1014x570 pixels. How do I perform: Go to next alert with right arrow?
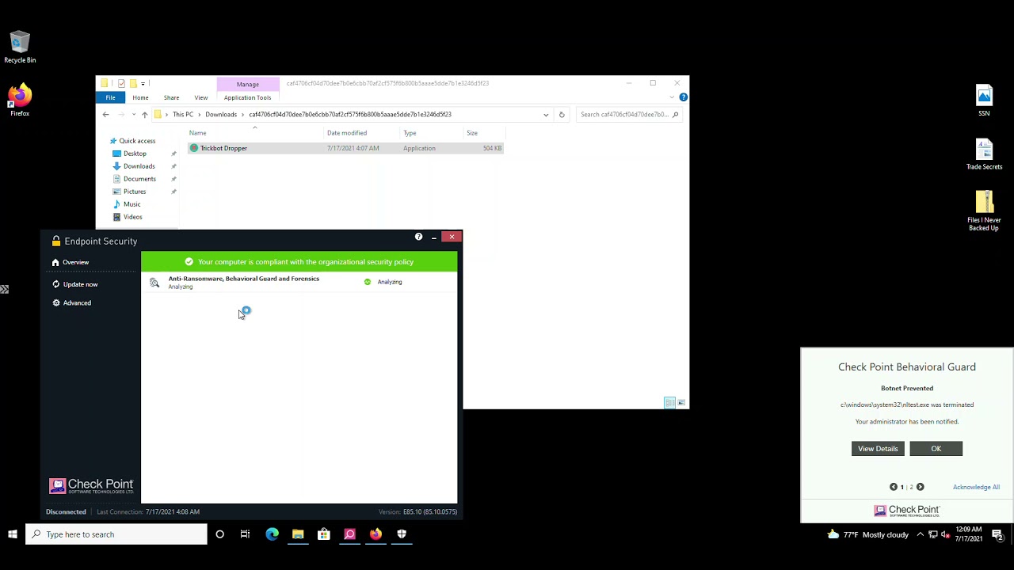pos(920,487)
